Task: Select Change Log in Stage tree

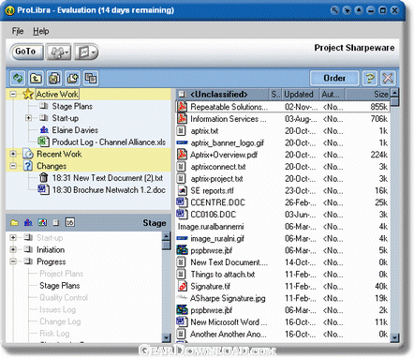Action: pyautogui.click(x=60, y=321)
